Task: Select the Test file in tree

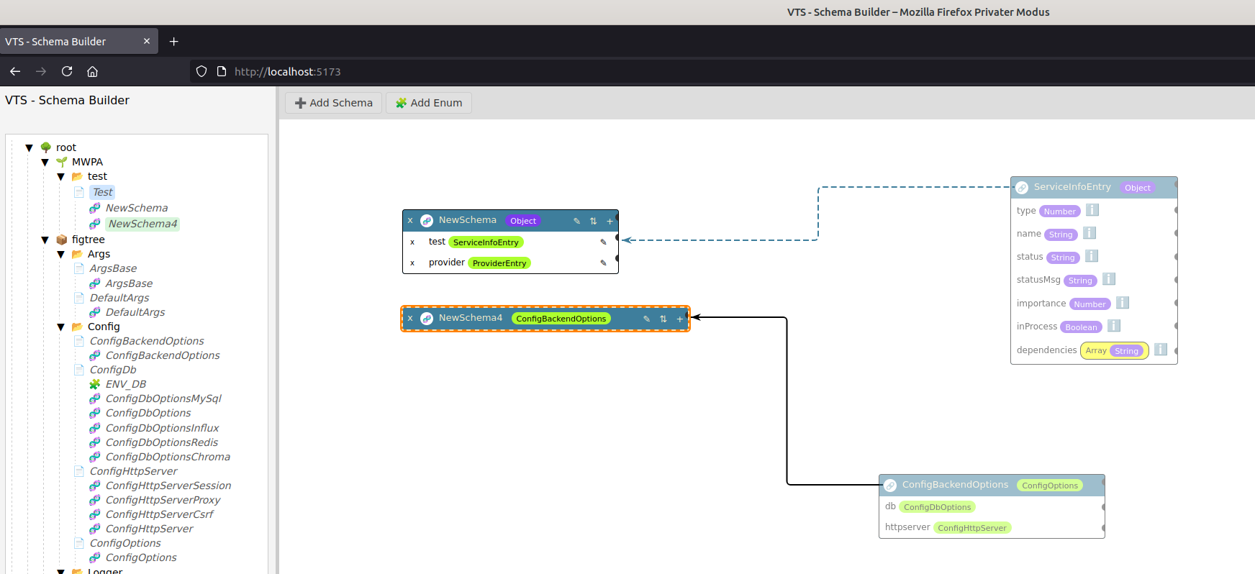Action: (102, 192)
